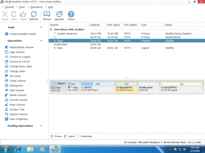Select the D: Apps volume row
Image resolution: width=205 pixels, height=153 pixels.
tap(127, 41)
